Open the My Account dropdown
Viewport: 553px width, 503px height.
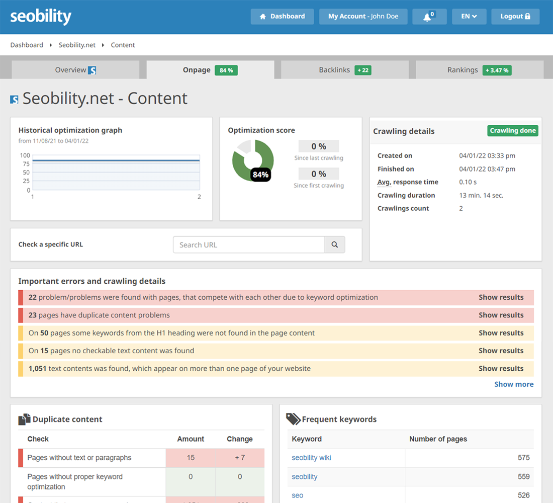tap(363, 16)
